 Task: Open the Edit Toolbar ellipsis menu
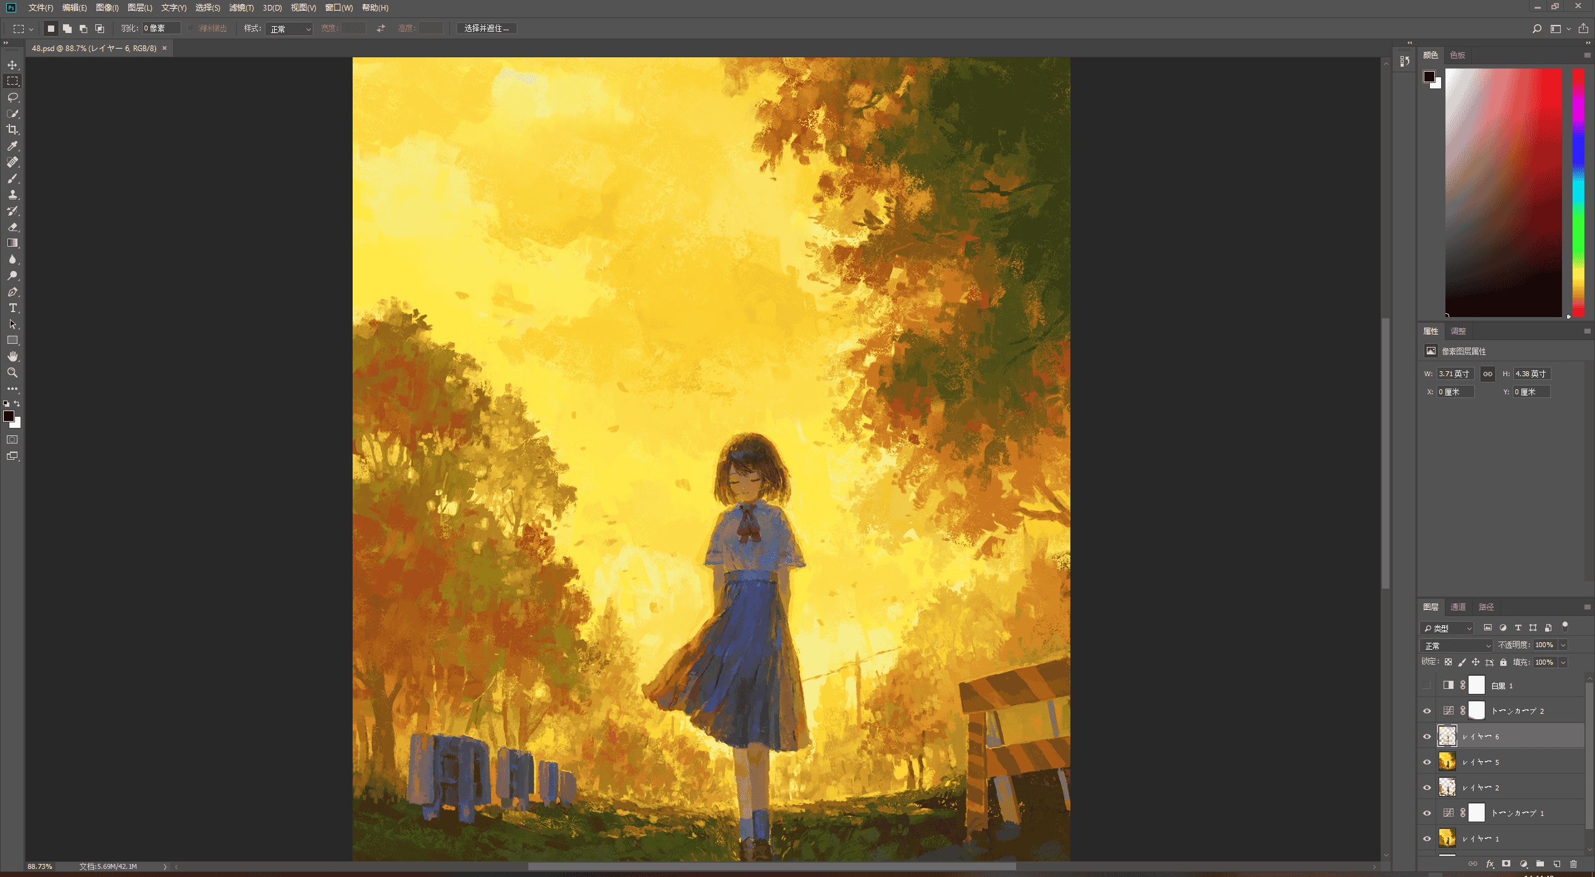12,389
